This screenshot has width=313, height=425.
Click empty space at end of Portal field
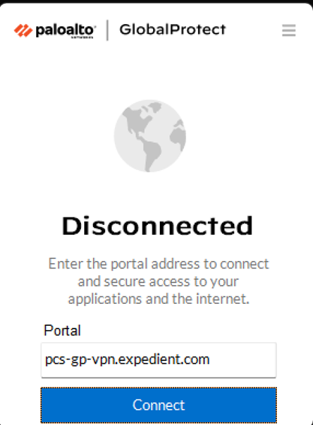click(x=243, y=360)
